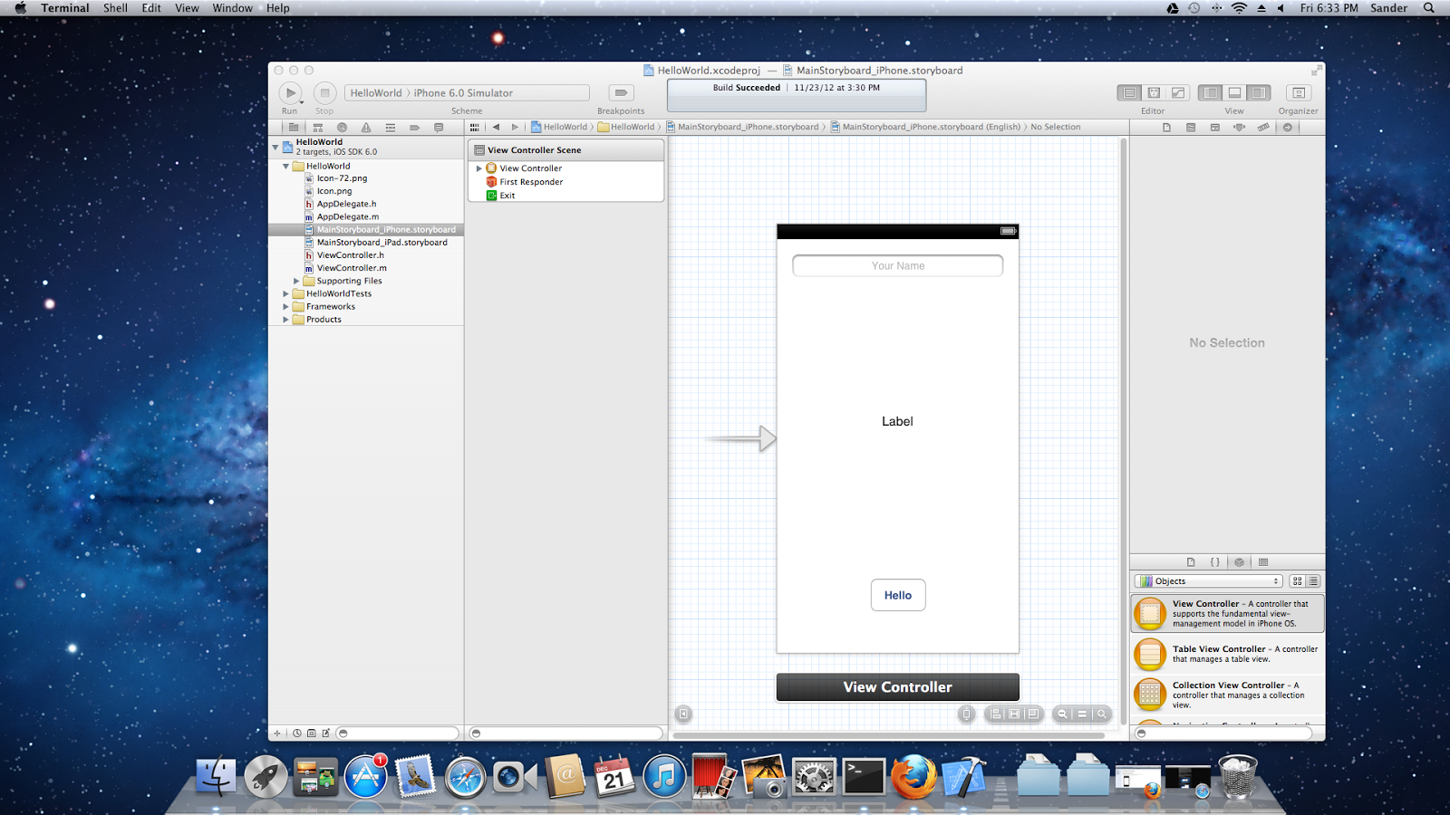Reset canvas zoom to actual size

pos(1082,714)
